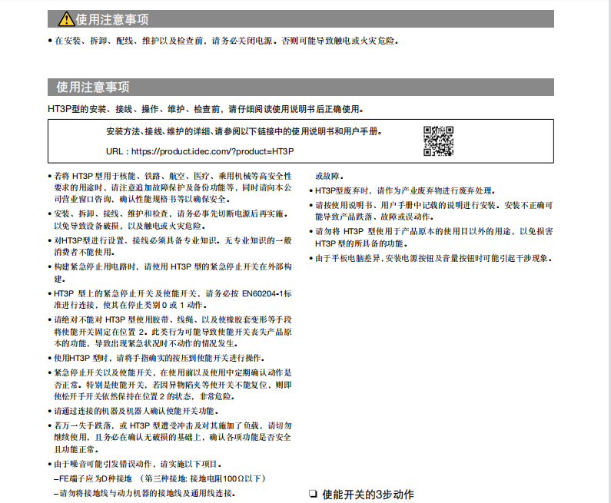The width and height of the screenshot is (611, 503).
Task: Click the sentence starting HT3P型的安装、接线、操作
Action: coord(206,109)
